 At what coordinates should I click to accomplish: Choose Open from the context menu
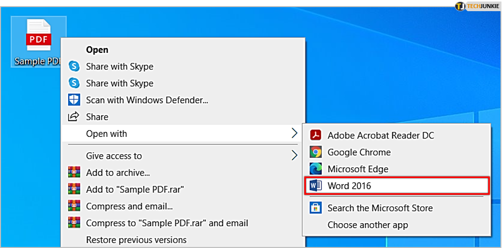pos(97,50)
